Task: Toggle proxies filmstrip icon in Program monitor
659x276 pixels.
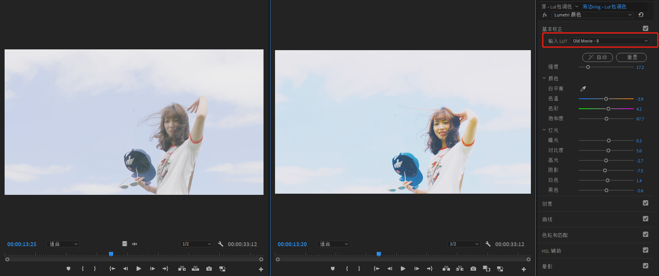Action: click(486, 269)
